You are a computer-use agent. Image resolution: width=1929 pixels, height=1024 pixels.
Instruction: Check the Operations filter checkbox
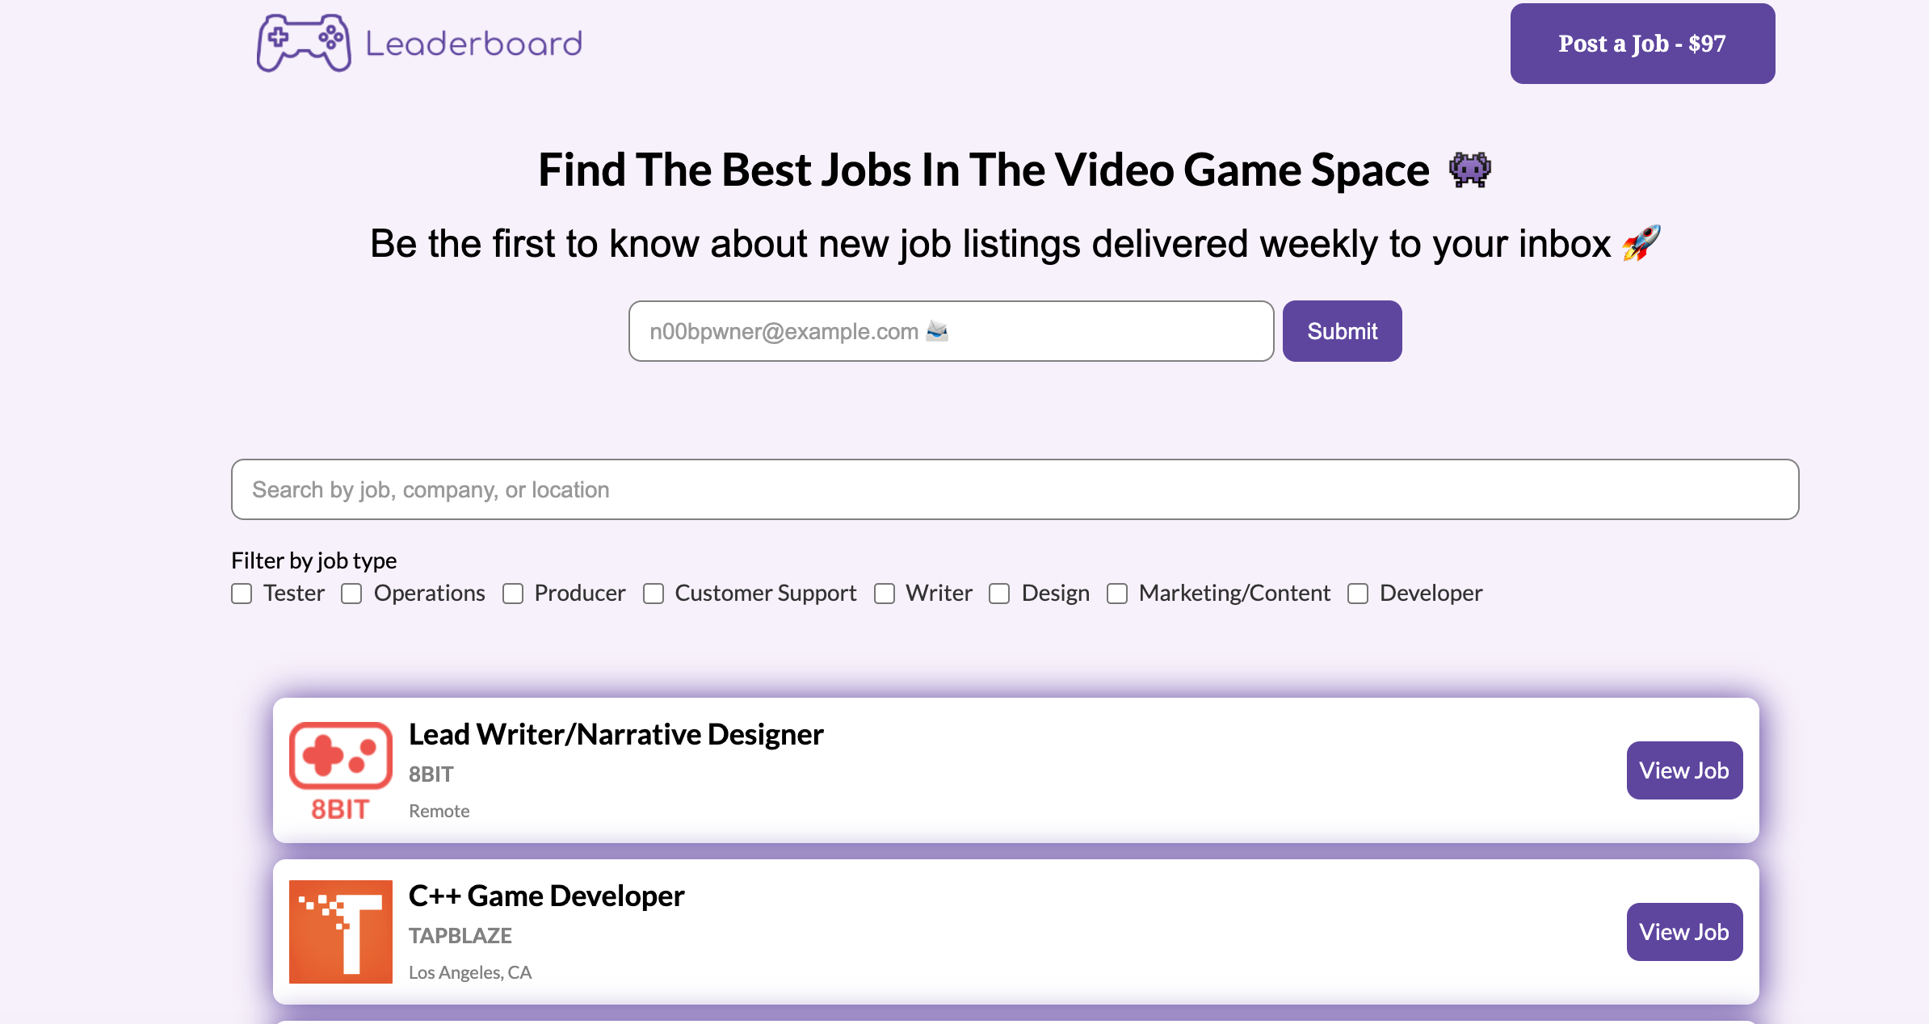(x=351, y=594)
